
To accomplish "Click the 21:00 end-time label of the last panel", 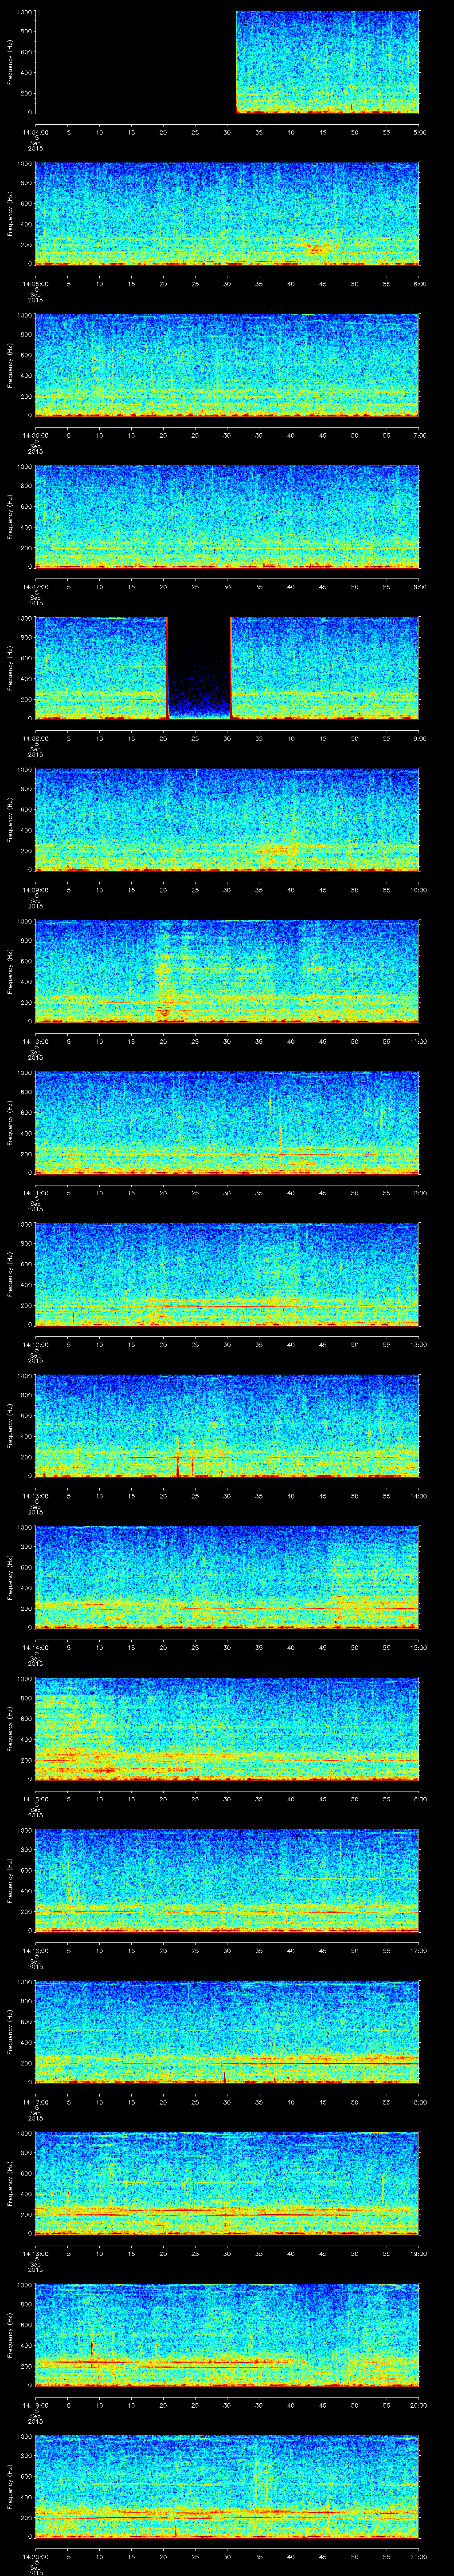I will [x=418, y=2556].
